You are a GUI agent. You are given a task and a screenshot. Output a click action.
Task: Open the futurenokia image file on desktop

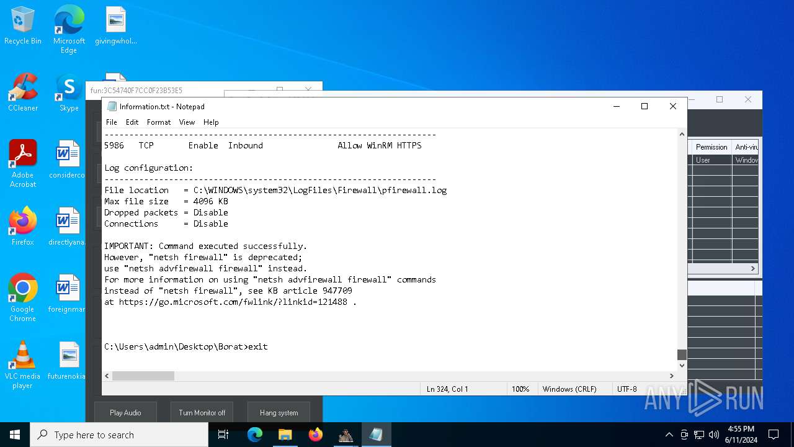[x=67, y=361]
